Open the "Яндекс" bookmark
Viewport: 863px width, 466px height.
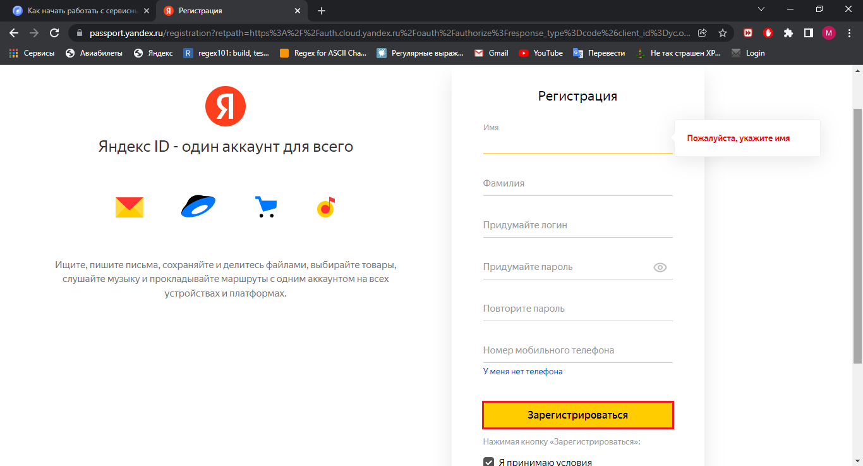click(153, 53)
